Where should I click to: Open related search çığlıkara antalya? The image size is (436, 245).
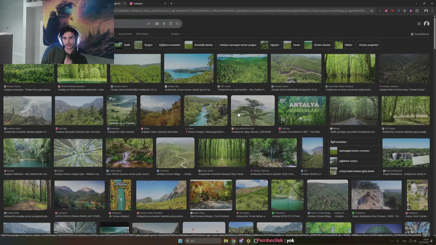(x=354, y=161)
